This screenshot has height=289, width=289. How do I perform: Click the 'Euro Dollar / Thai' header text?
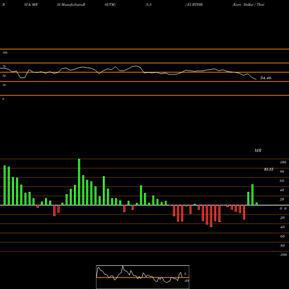click(249, 5)
